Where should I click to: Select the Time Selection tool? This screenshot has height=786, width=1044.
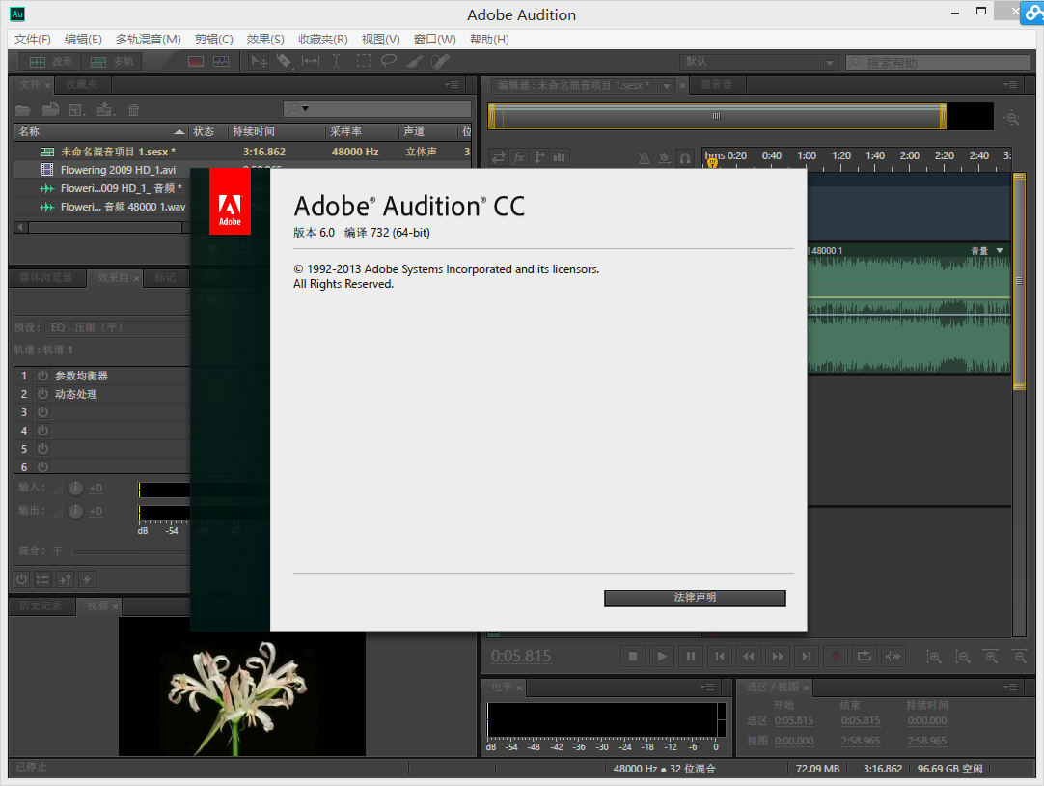(337, 62)
